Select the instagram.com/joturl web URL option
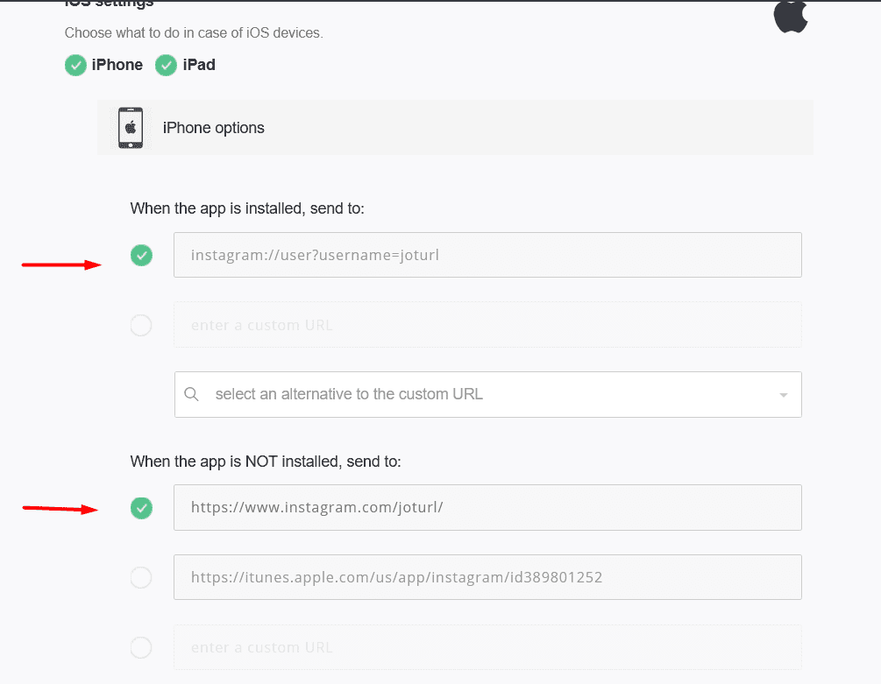Viewport: 881px width, 684px height. tap(142, 508)
